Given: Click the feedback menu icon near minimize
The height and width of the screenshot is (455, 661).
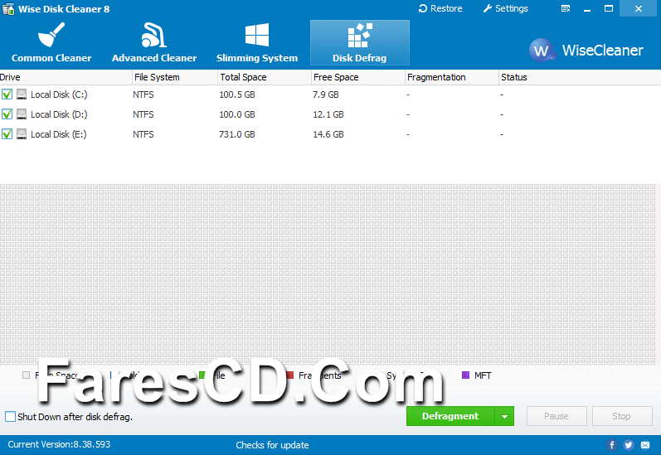Looking at the screenshot, I should 566,8.
